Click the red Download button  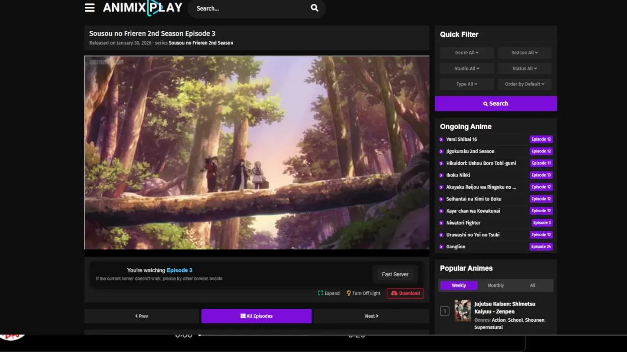pos(405,293)
